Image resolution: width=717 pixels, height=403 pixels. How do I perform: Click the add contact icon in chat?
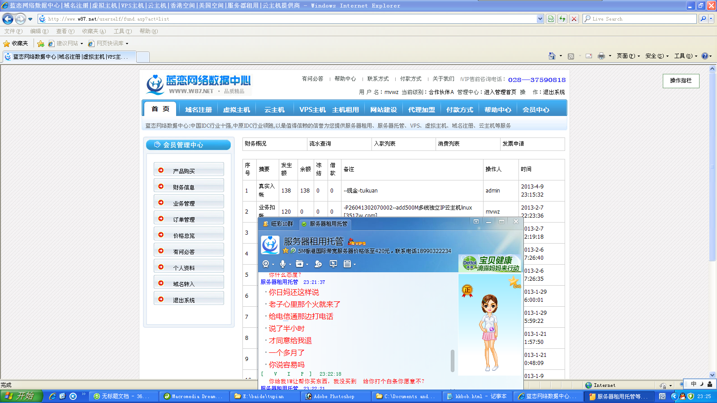coord(318,264)
